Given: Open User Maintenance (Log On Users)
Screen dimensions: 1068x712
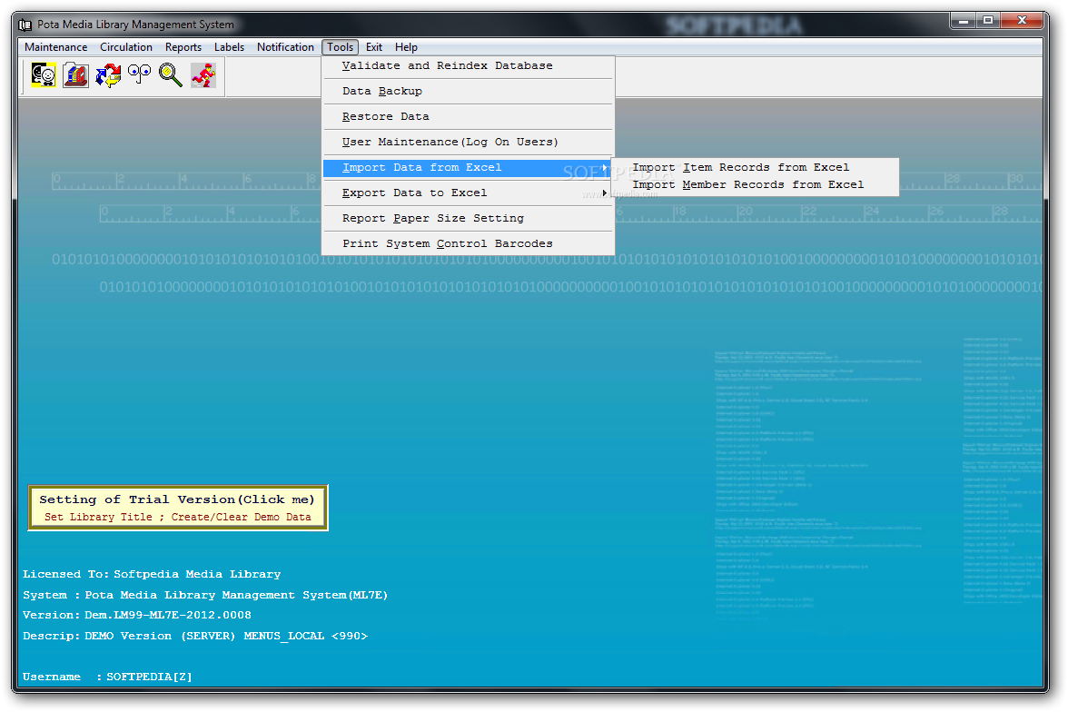Looking at the screenshot, I should click(x=468, y=142).
